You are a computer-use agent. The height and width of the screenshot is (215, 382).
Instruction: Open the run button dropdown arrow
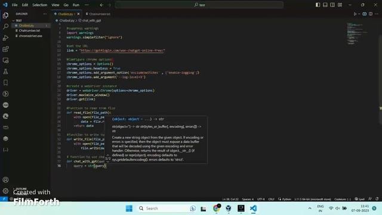click(x=359, y=14)
